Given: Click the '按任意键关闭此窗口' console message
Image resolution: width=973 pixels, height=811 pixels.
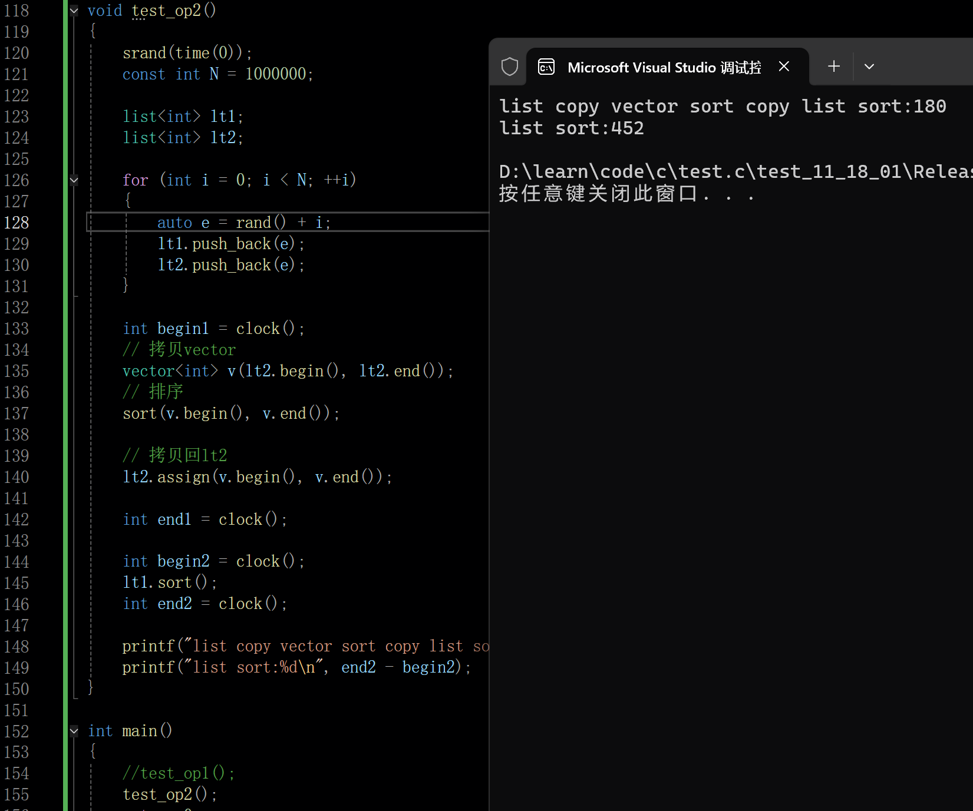Looking at the screenshot, I should click(x=626, y=193).
